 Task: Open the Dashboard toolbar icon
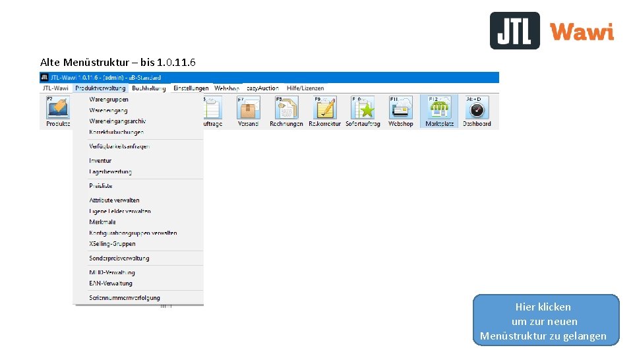point(477,112)
